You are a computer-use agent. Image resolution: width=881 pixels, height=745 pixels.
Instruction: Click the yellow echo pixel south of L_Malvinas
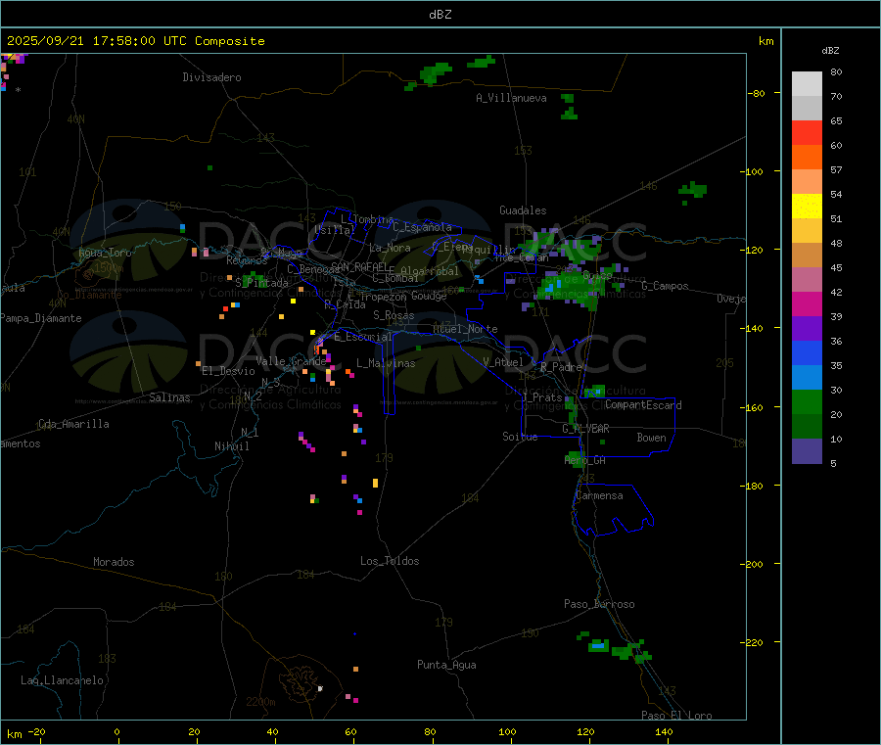click(x=375, y=483)
